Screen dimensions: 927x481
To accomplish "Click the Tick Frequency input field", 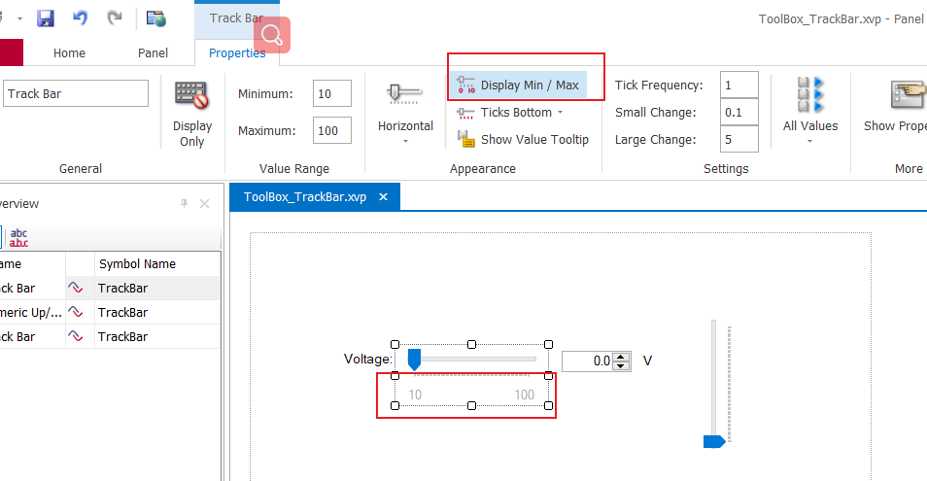I will click(x=738, y=86).
